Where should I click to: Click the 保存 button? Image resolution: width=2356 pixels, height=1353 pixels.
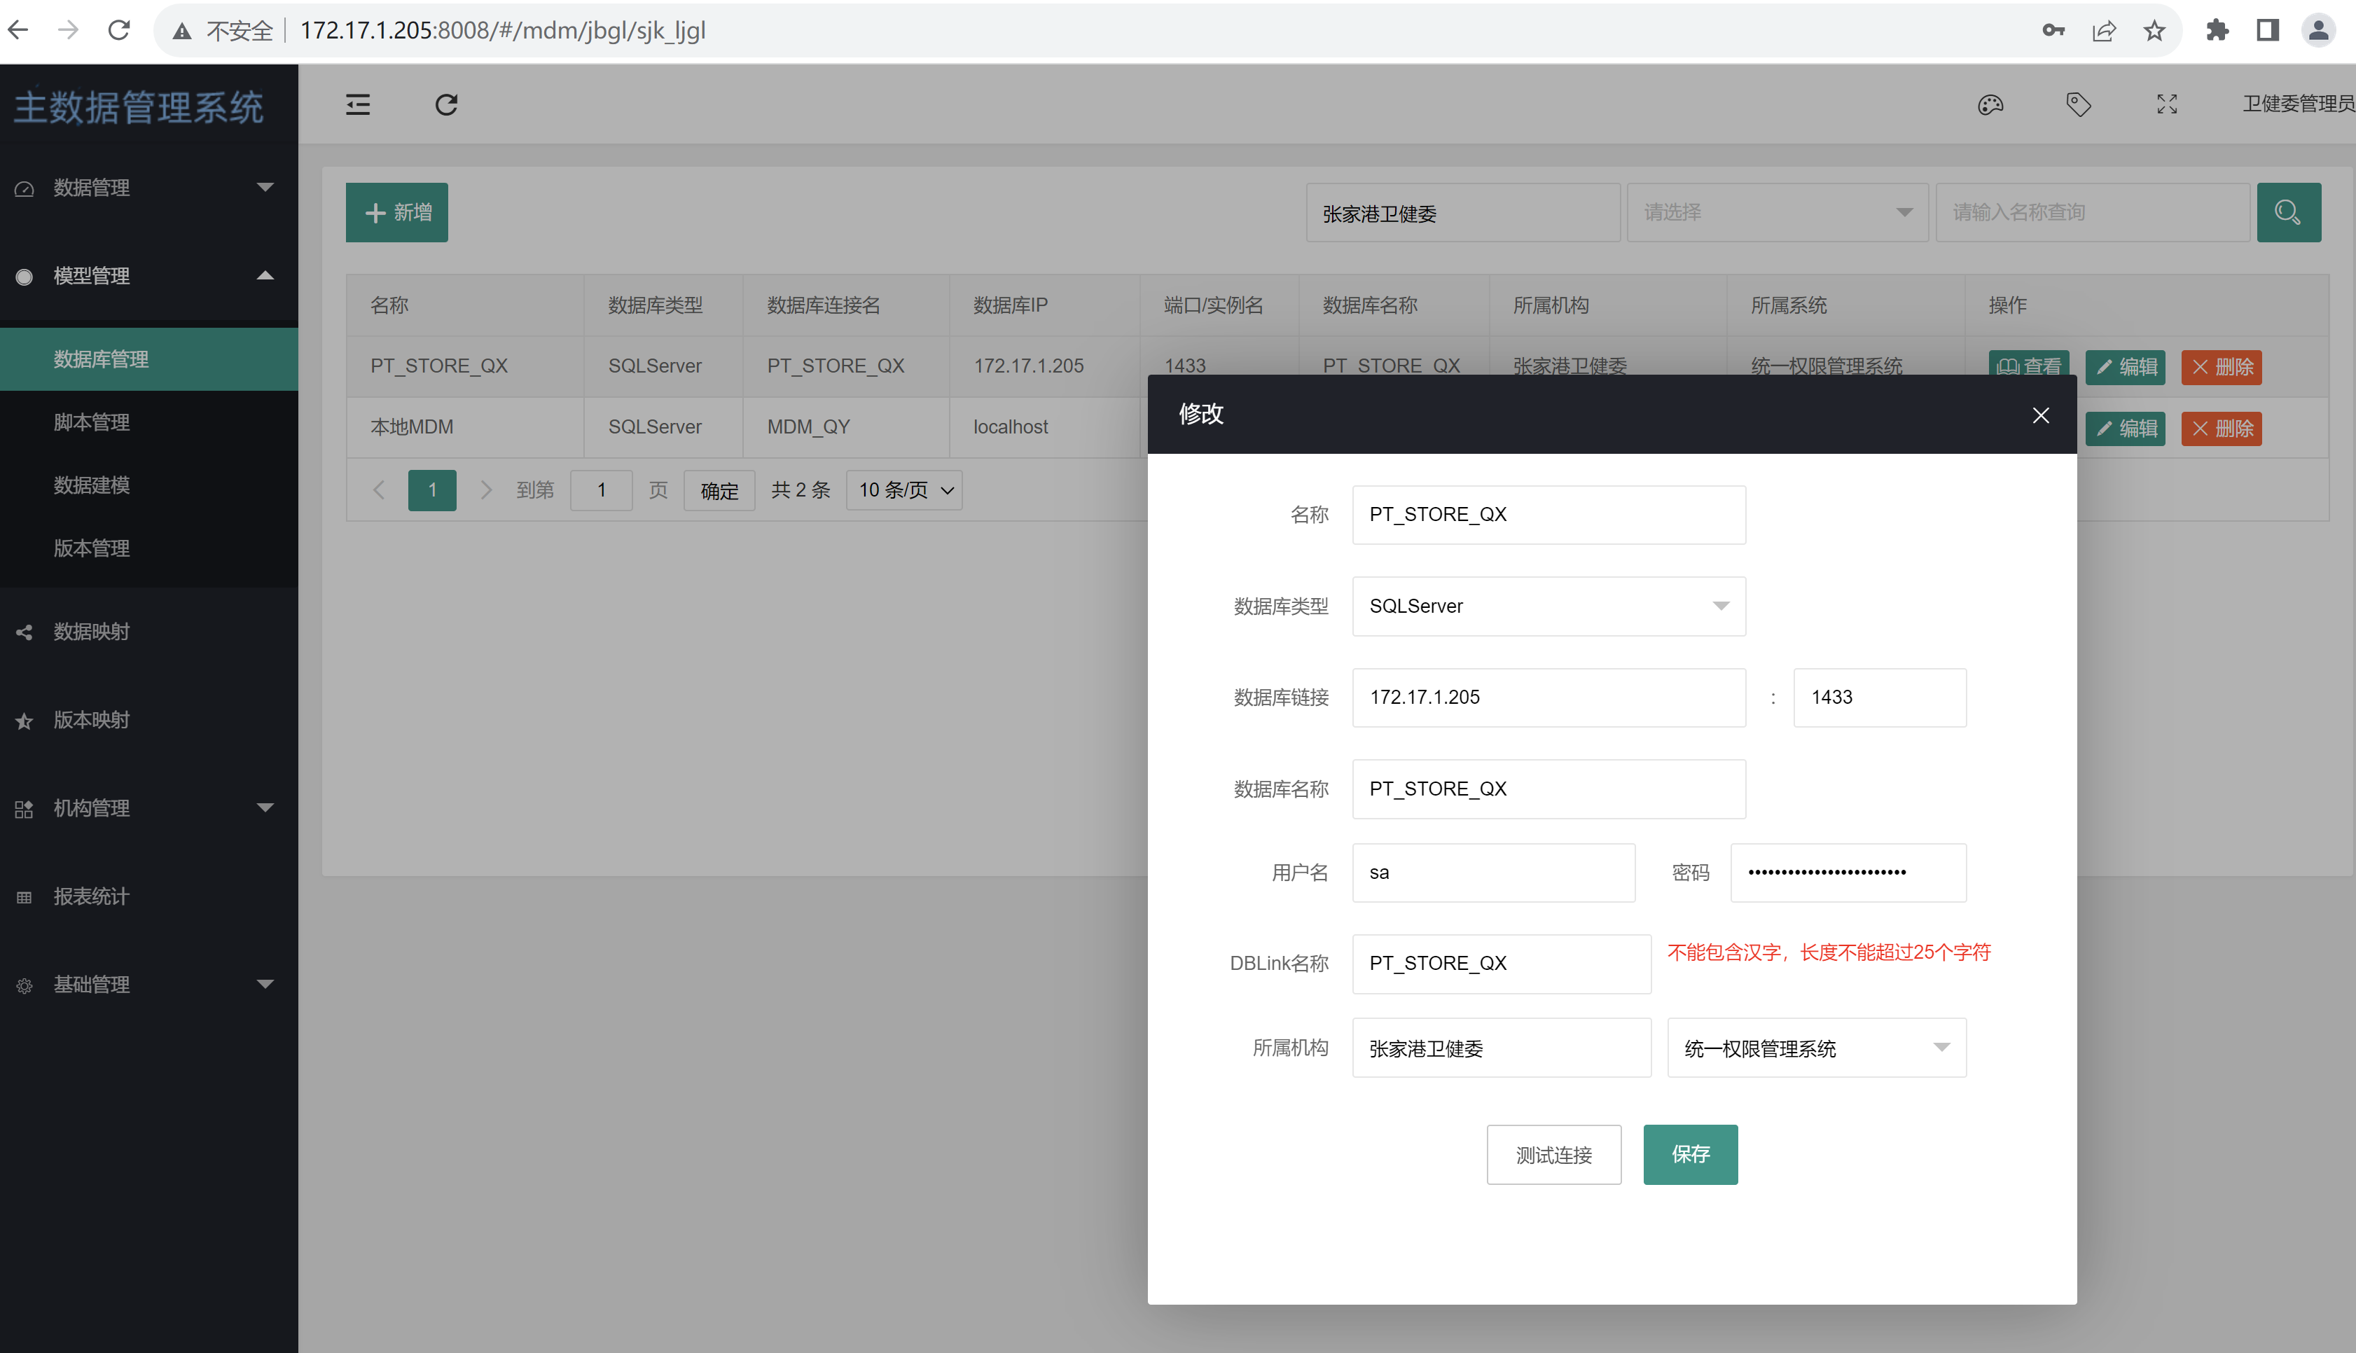click(1690, 1155)
